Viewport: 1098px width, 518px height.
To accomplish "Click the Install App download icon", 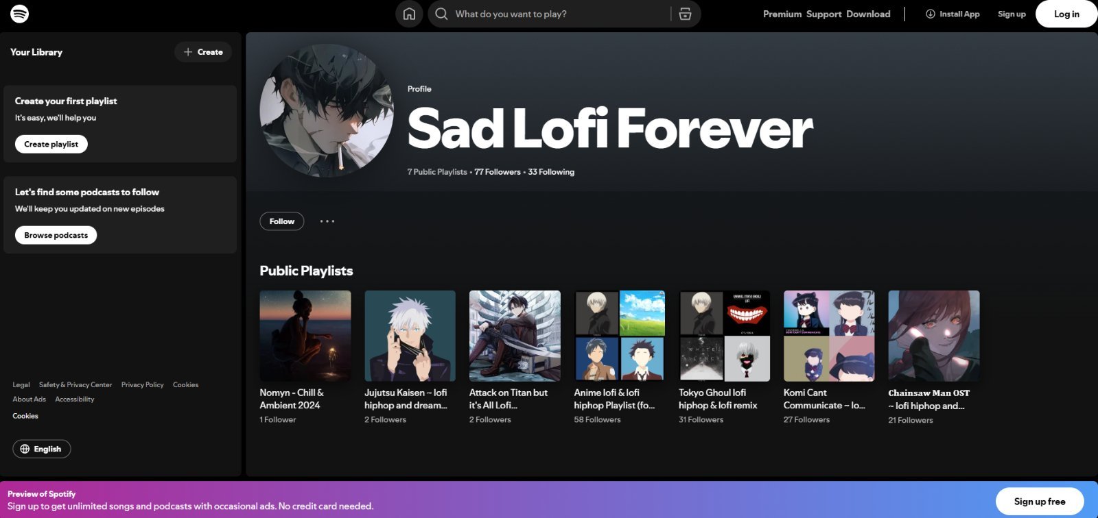I will (x=930, y=14).
